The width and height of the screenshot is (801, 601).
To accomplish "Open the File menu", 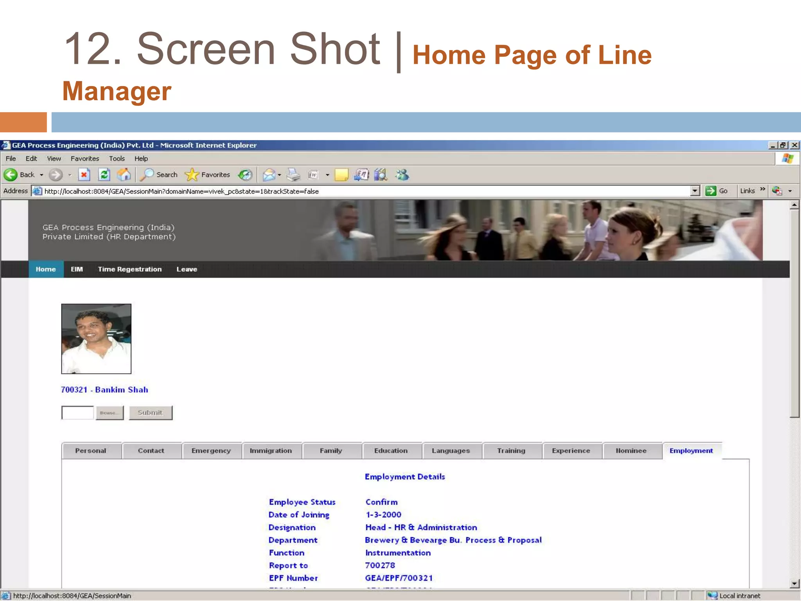I will 11,158.
